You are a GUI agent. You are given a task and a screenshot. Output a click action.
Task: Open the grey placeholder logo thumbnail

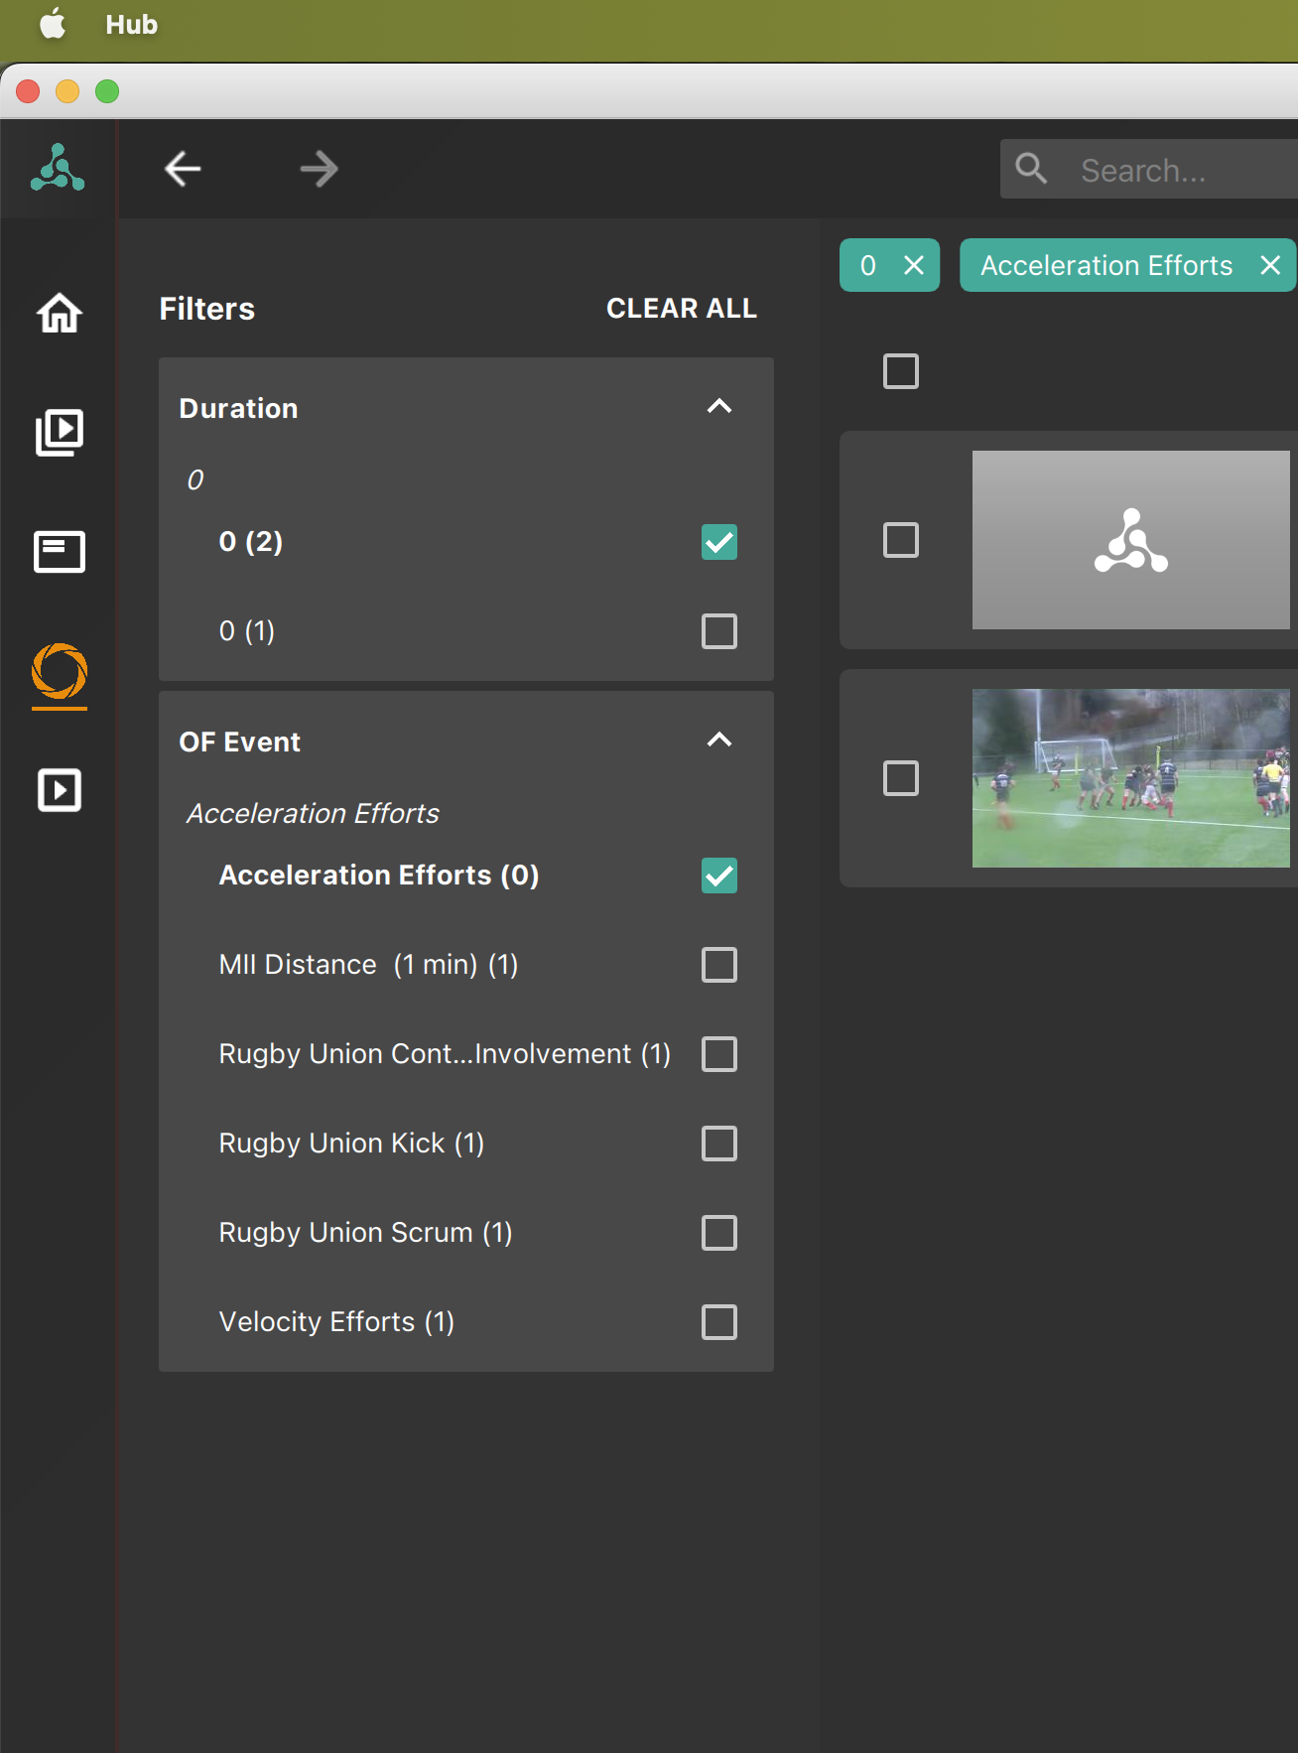[x=1131, y=540]
